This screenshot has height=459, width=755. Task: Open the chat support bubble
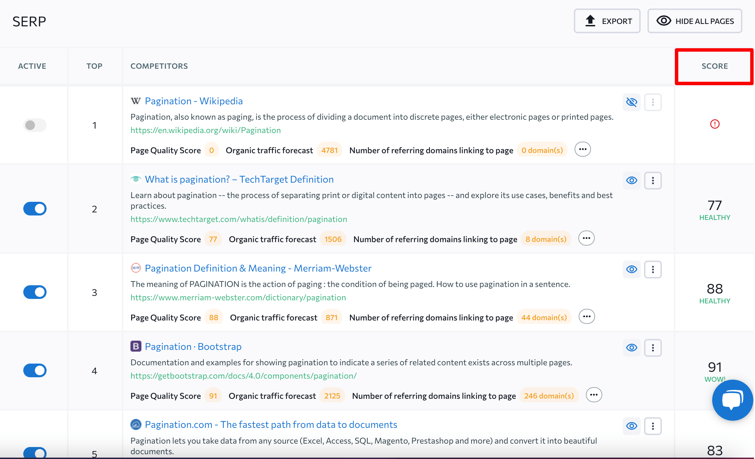pos(732,400)
